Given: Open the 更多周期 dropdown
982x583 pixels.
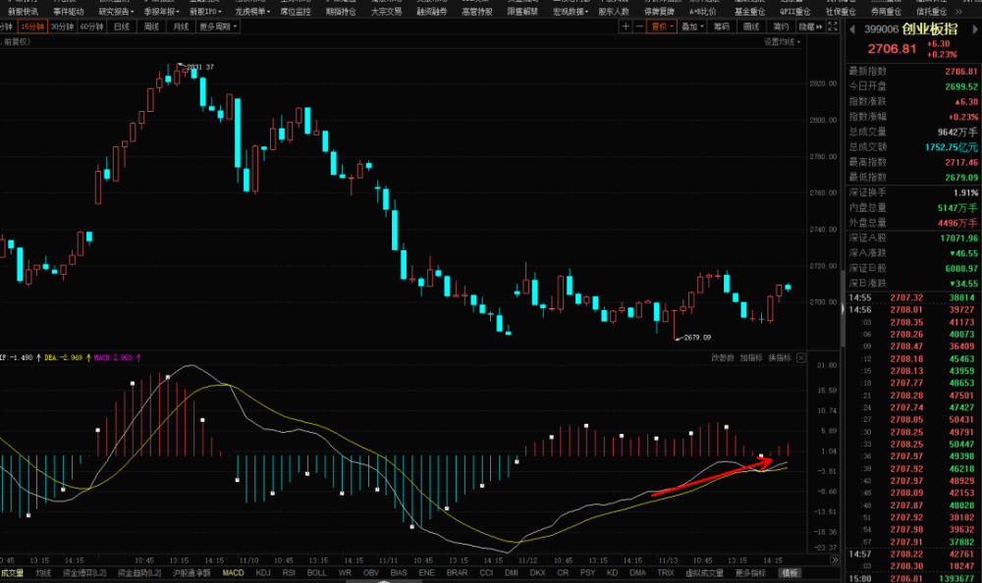Looking at the screenshot, I should 218,26.
